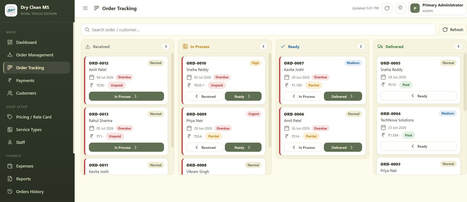Open Service Types page
Screen dimensions: 467x202
[x=36, y=130]
